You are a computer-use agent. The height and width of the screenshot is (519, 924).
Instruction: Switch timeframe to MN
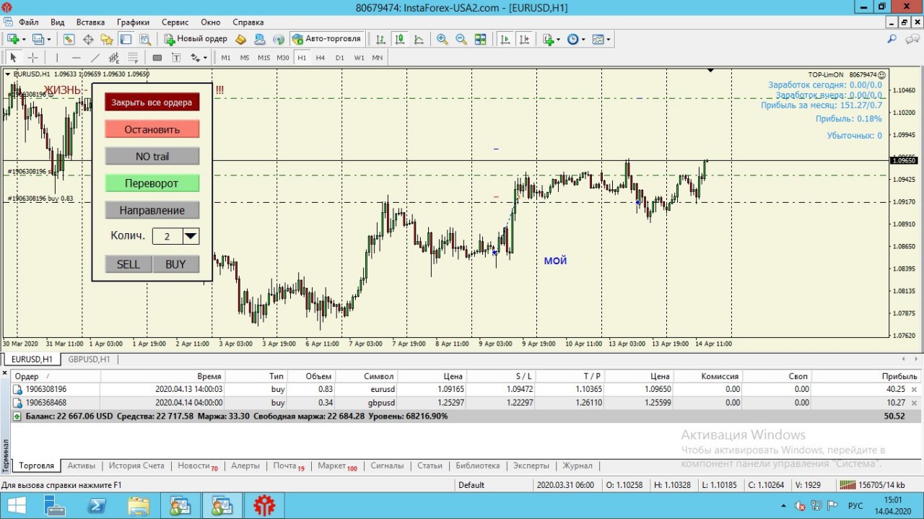377,58
